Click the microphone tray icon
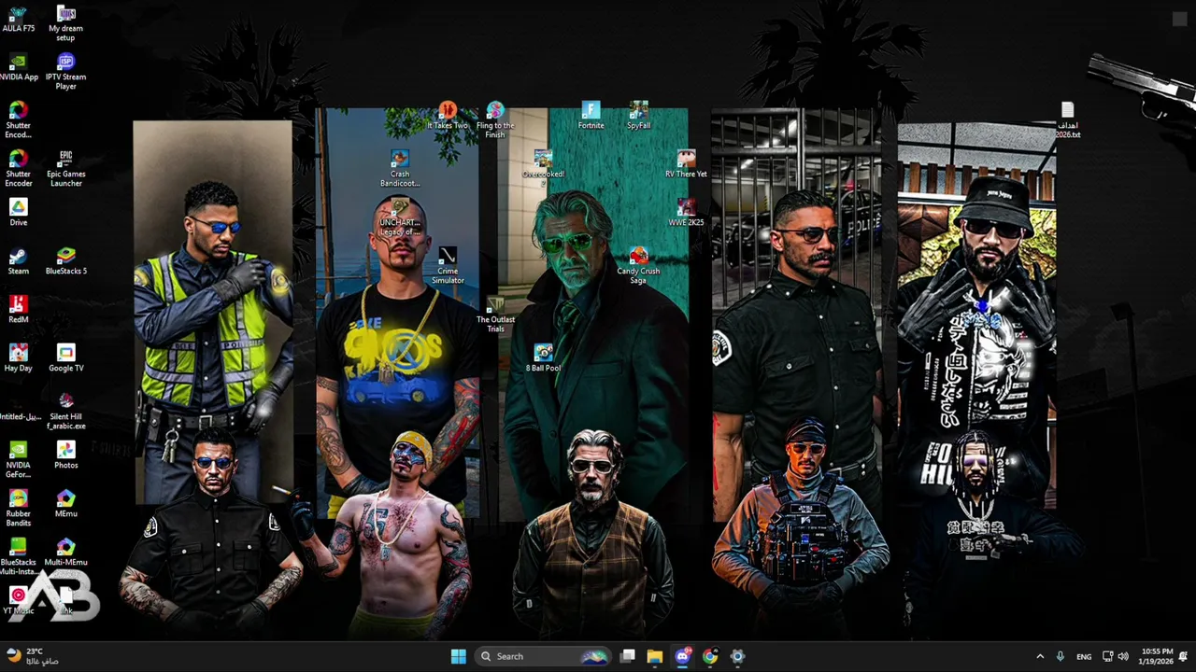1196x672 pixels. [x=1060, y=656]
